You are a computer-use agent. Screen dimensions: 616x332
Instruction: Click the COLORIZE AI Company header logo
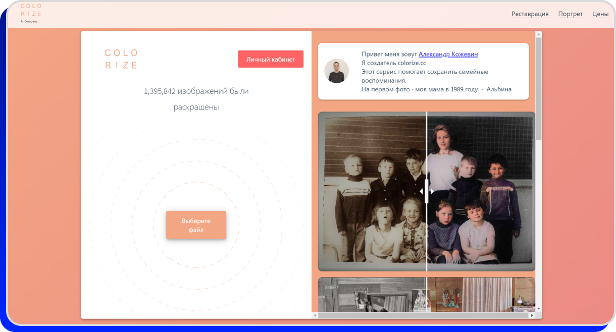click(31, 13)
